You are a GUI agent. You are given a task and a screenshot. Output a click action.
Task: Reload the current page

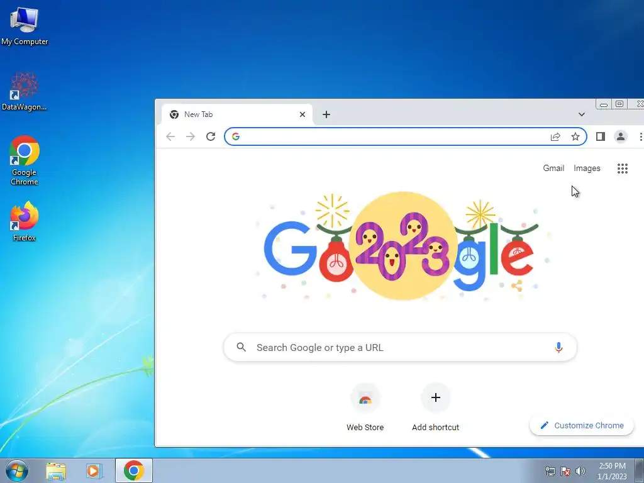[211, 136]
